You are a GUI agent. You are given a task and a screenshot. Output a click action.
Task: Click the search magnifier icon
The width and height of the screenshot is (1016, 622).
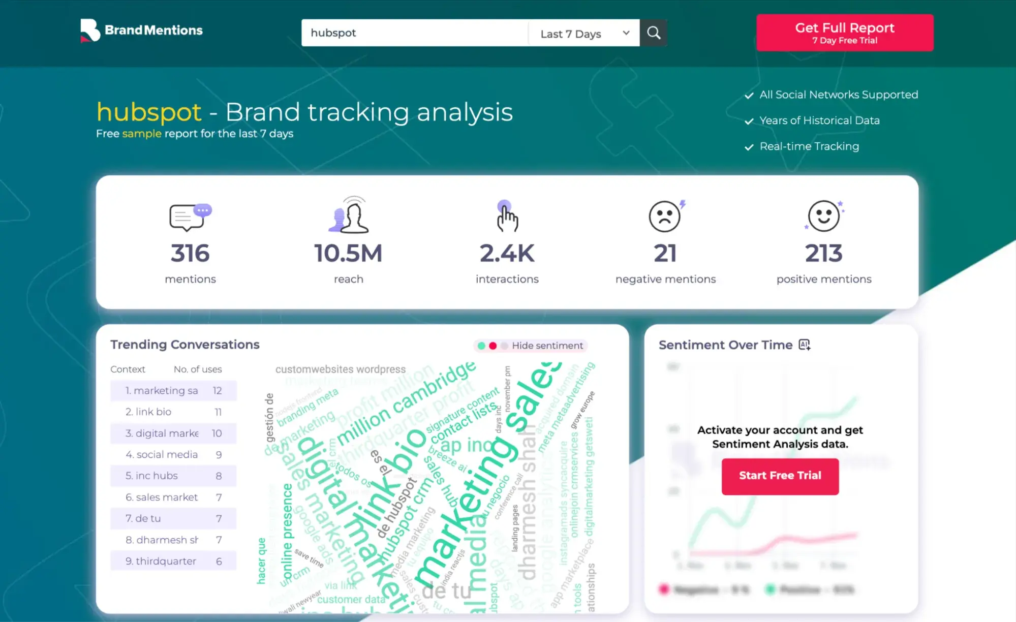point(653,33)
